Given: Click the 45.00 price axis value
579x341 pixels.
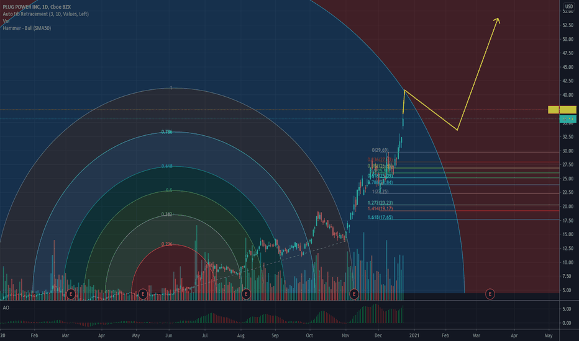Looking at the screenshot, I should coord(568,67).
